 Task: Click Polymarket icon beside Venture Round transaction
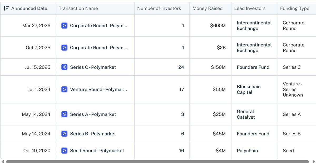[x=64, y=90]
